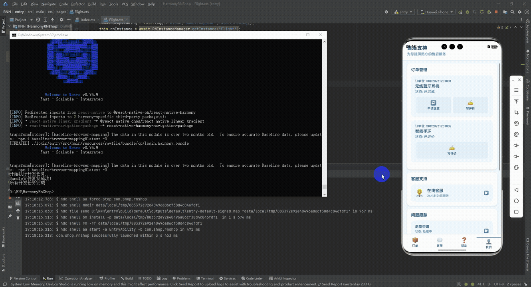Open Operation Analyzer tool window

(76, 278)
